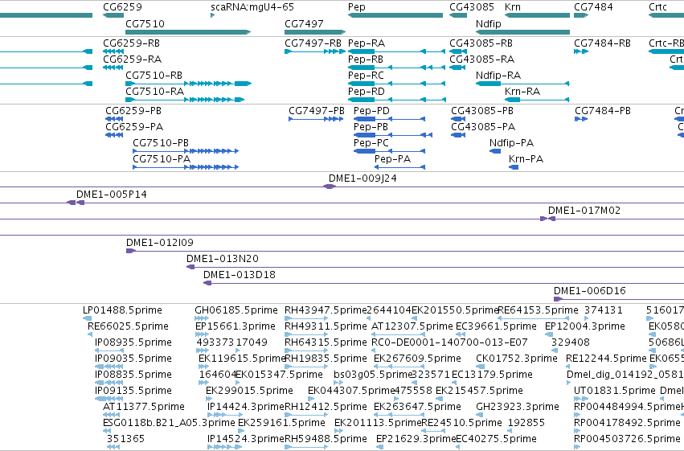Click the GH23923.3prime EST label
684x451 pixels.
point(518,407)
